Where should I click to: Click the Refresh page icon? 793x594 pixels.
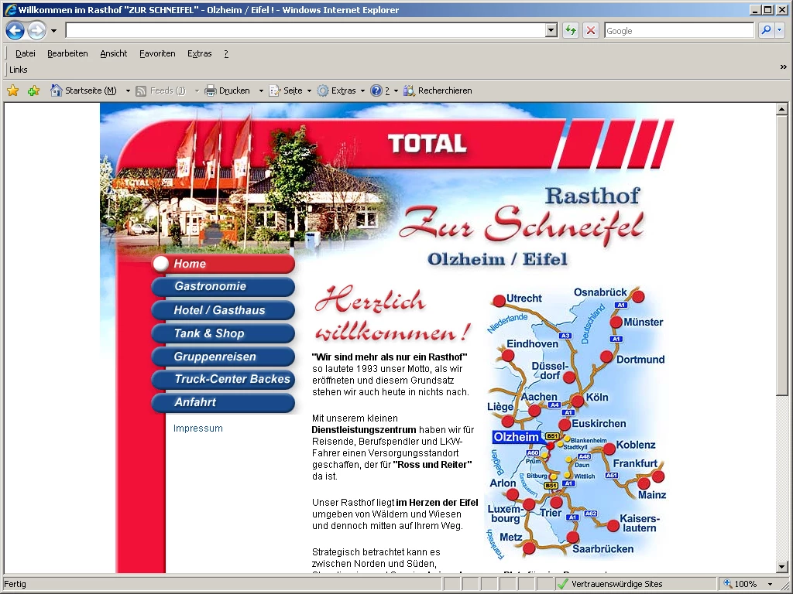pyautogui.click(x=571, y=30)
